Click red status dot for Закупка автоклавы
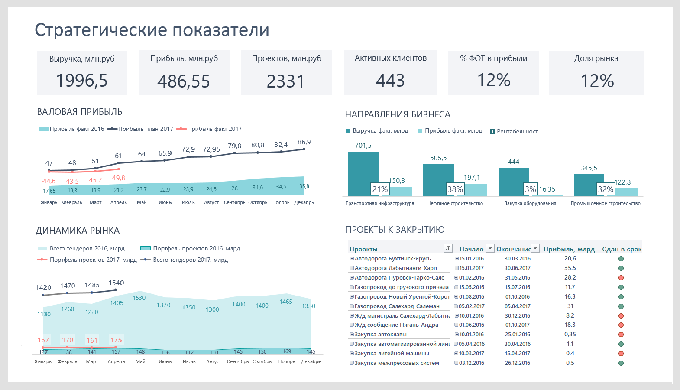 (x=621, y=335)
